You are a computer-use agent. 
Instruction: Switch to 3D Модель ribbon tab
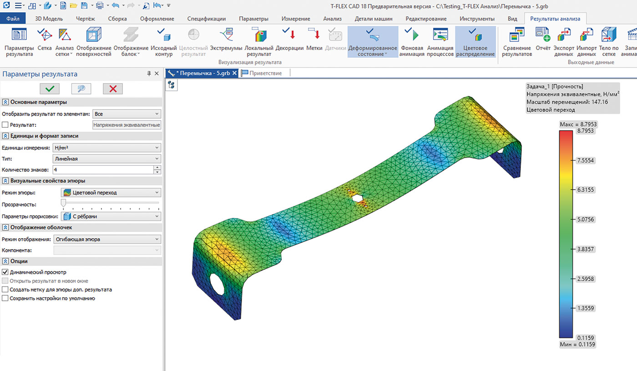click(x=49, y=19)
